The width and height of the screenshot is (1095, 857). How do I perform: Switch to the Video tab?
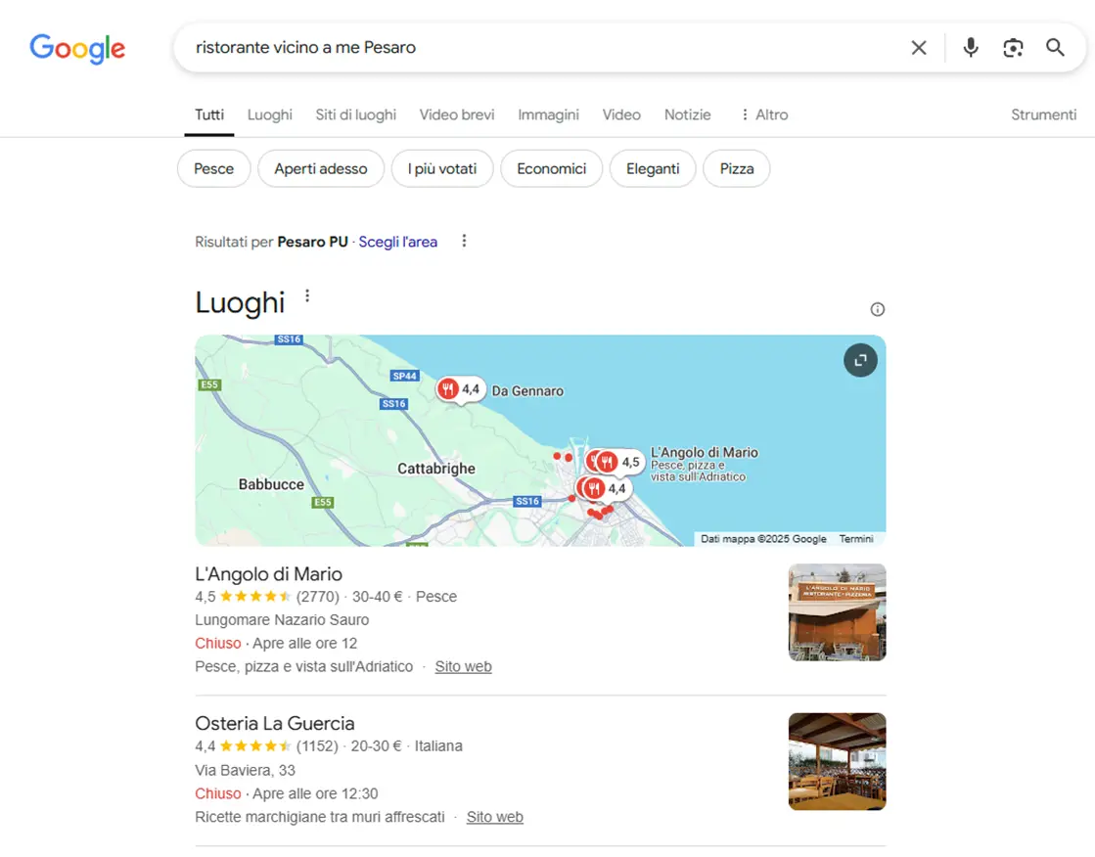[x=621, y=114]
